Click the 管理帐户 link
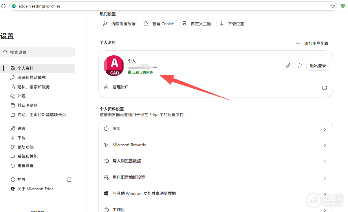 (x=120, y=87)
